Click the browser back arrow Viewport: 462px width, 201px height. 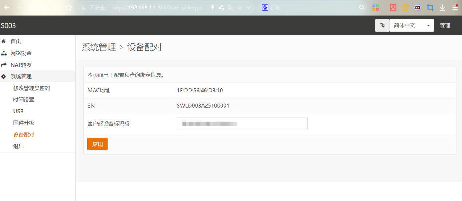[7, 7]
